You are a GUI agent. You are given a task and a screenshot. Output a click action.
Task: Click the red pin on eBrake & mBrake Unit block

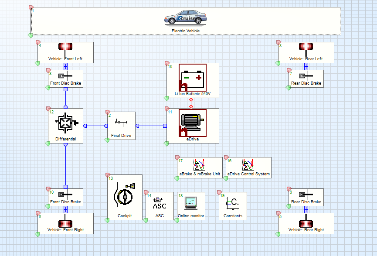coord(177,157)
